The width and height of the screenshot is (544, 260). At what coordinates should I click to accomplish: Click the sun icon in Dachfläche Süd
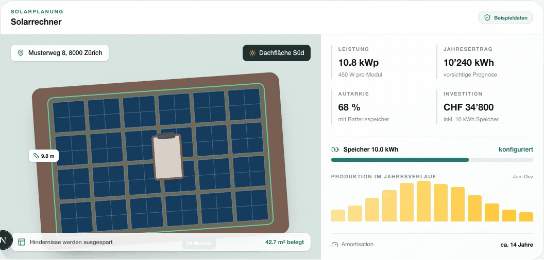pyautogui.click(x=252, y=53)
